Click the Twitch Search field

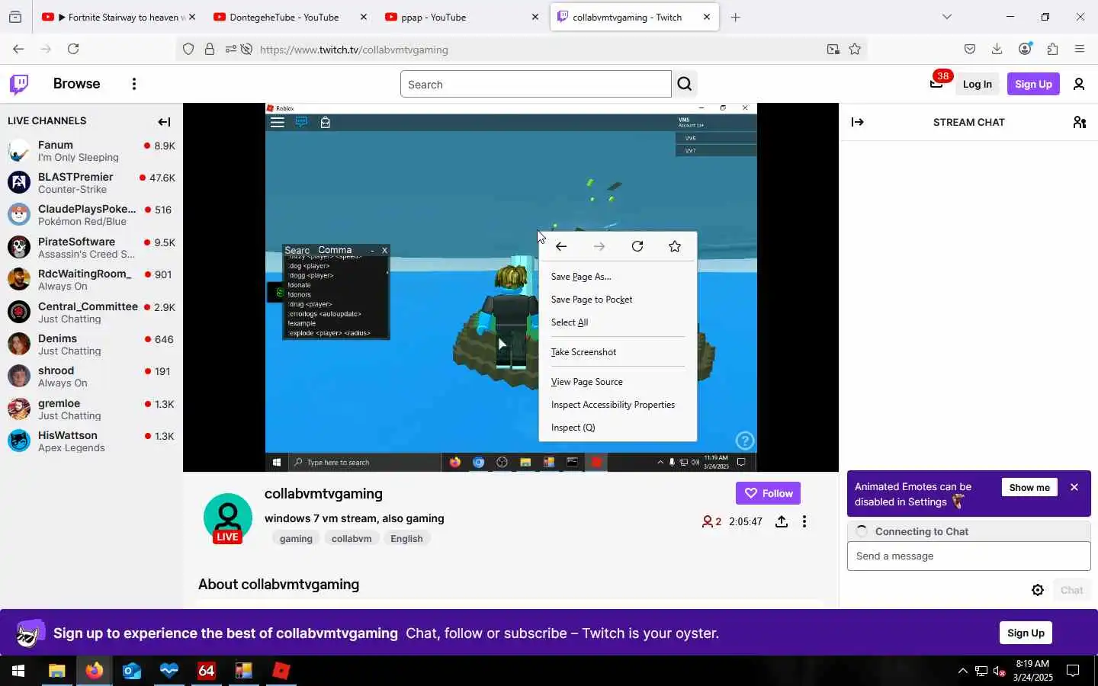[x=536, y=84]
